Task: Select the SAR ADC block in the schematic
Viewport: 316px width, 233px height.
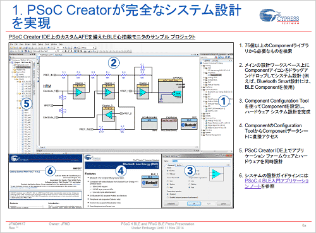Action: click(x=170, y=91)
